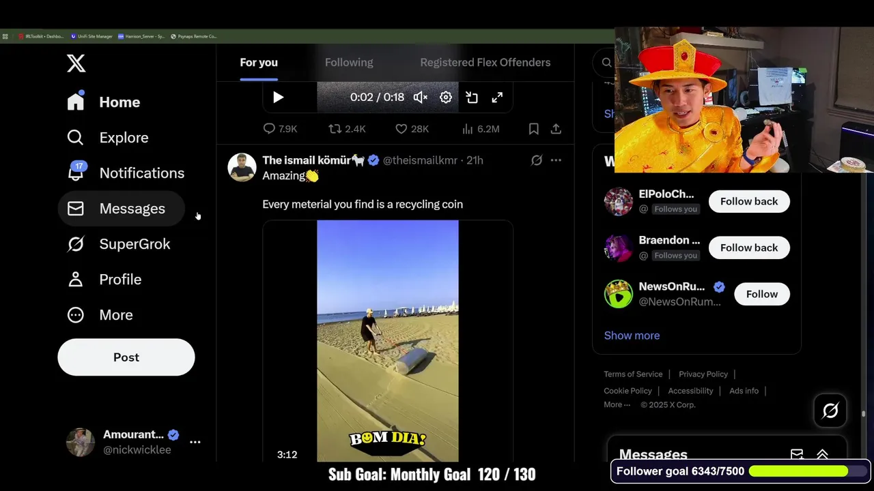Open three-dot menu on ismail kömür post
The image size is (874, 491).
[556, 160]
